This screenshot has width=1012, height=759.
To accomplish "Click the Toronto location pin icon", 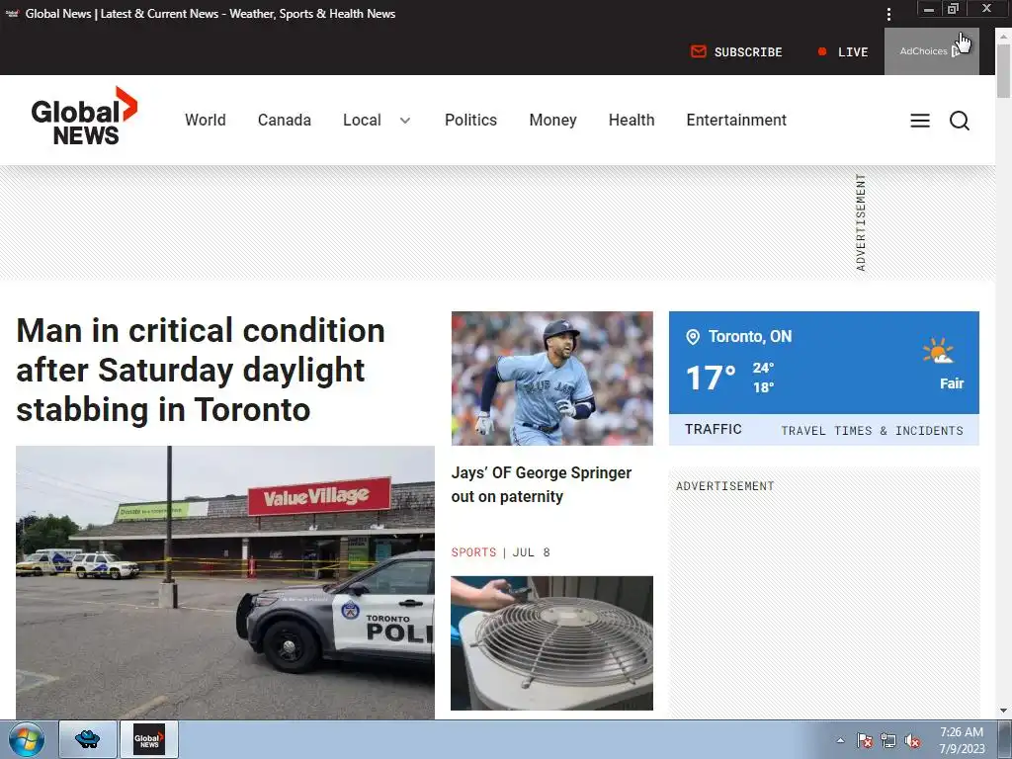I will coord(693,337).
